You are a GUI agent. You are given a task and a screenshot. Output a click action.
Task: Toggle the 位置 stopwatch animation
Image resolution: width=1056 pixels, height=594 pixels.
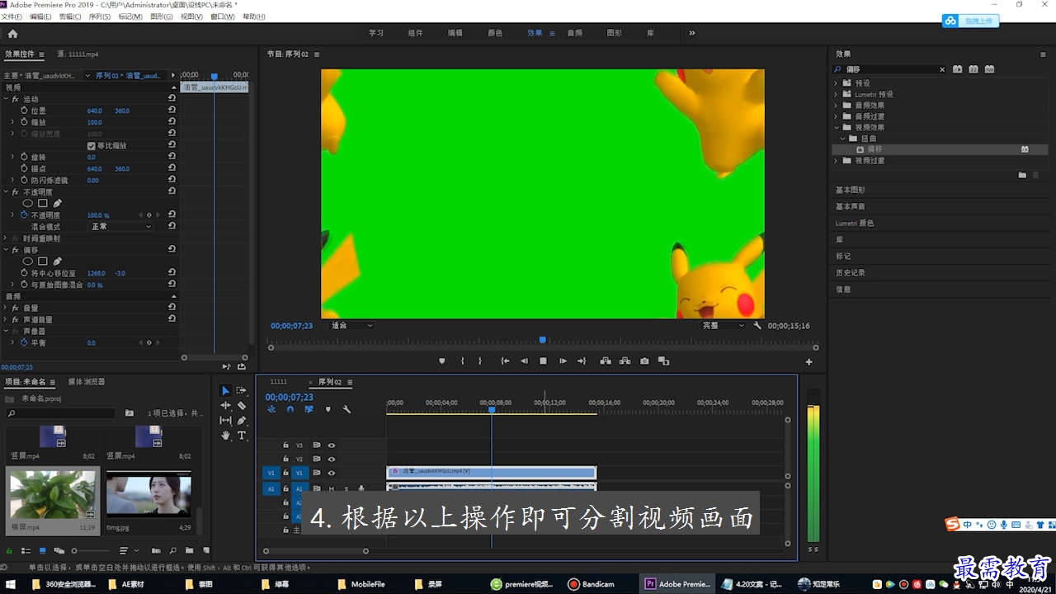pyautogui.click(x=24, y=110)
